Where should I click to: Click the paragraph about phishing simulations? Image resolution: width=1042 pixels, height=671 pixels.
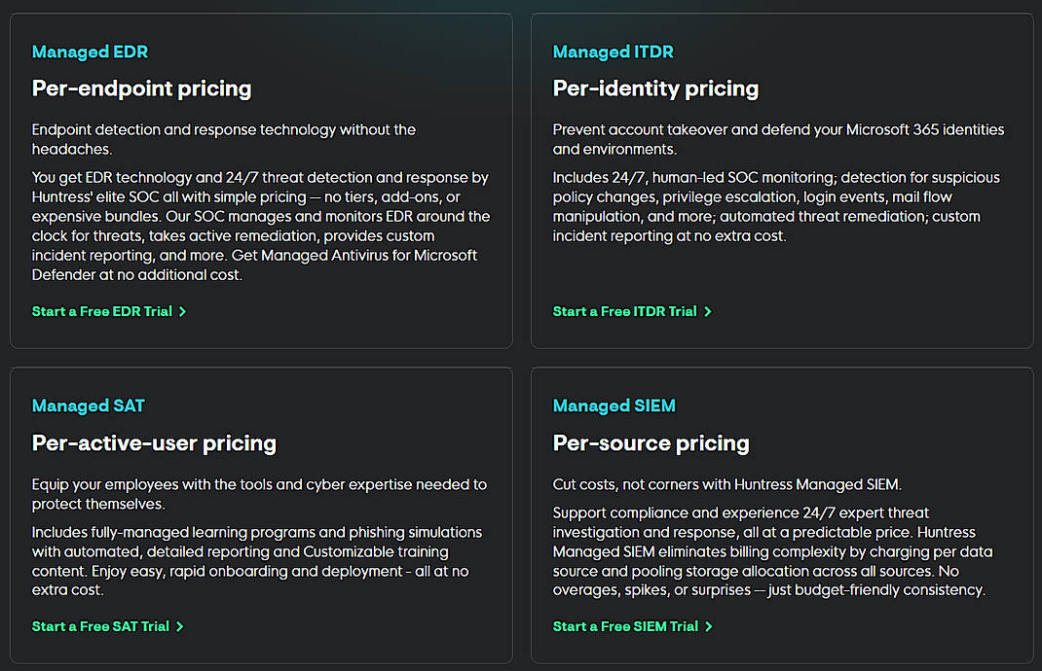click(x=257, y=561)
